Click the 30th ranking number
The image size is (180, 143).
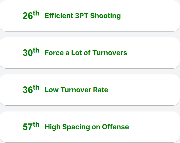[x=28, y=53]
